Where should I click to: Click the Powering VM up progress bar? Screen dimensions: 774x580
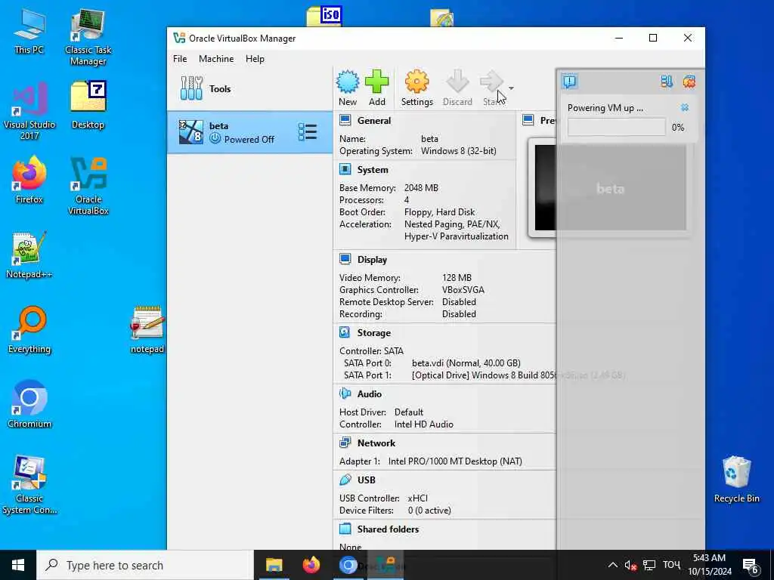point(616,127)
